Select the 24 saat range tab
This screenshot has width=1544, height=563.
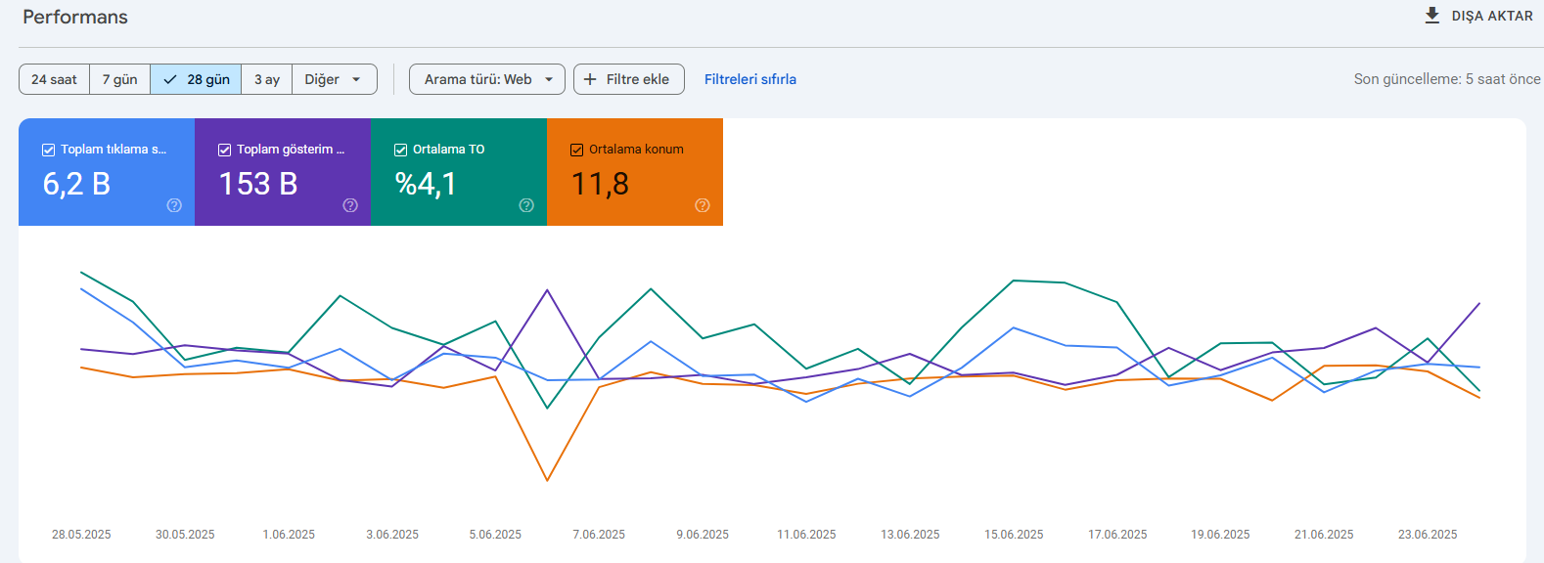(55, 79)
